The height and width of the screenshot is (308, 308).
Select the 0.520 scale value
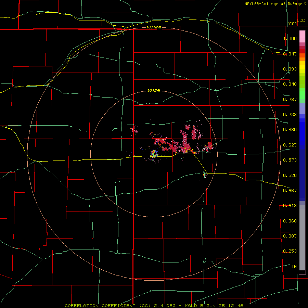pyautogui.click(x=290, y=176)
